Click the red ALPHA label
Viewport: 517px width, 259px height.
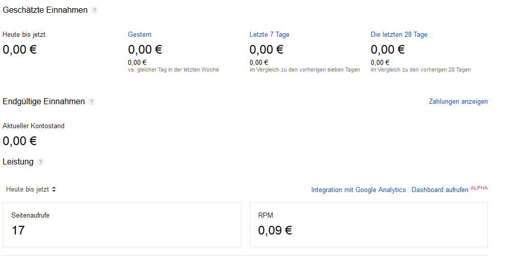click(479, 188)
